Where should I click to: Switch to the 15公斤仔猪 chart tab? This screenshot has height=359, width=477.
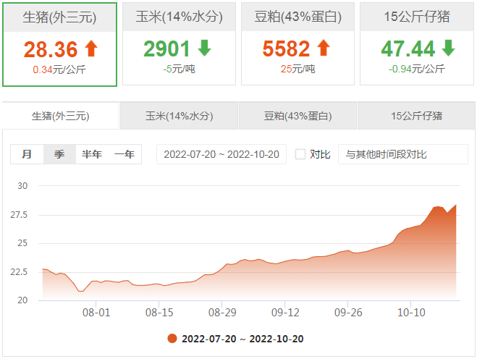pos(416,116)
